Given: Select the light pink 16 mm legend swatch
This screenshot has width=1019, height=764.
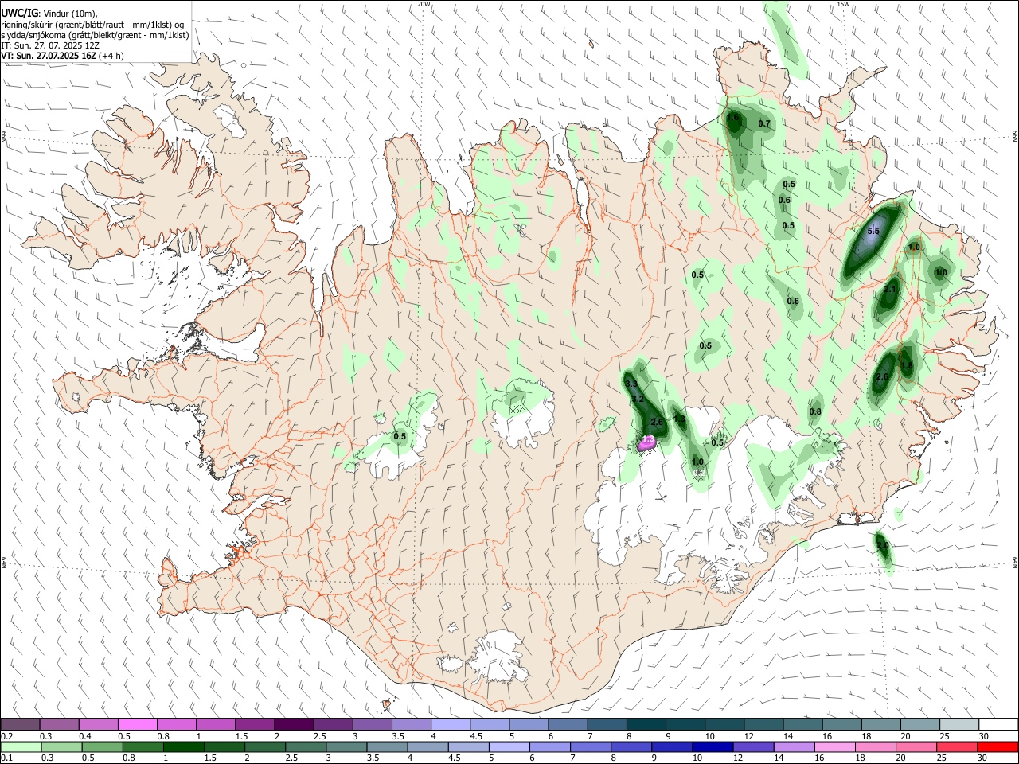Looking at the screenshot, I should coord(834,746).
